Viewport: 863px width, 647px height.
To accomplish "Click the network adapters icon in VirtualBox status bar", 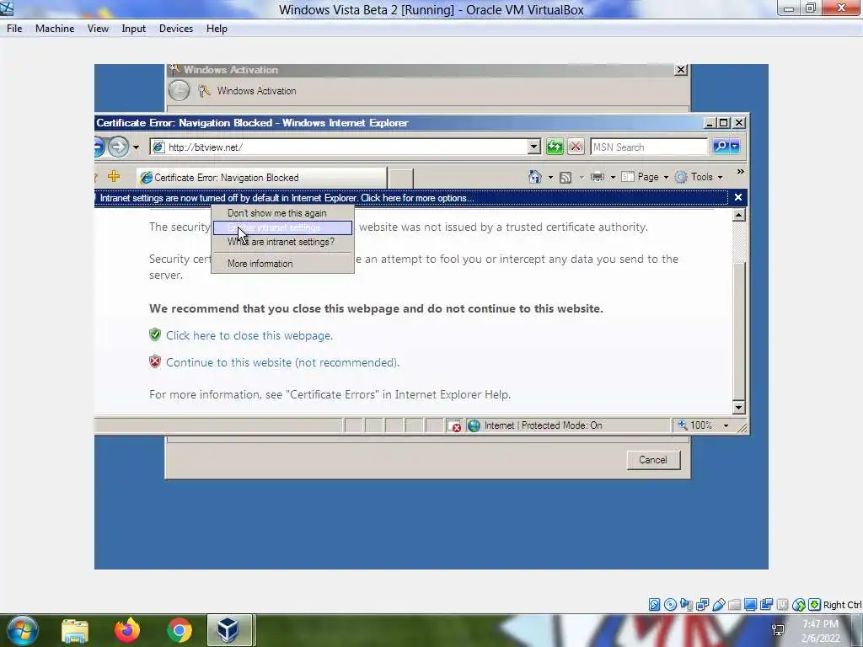I will click(x=702, y=605).
